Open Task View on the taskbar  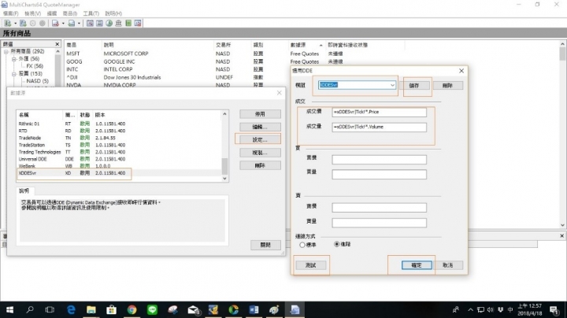click(x=50, y=309)
